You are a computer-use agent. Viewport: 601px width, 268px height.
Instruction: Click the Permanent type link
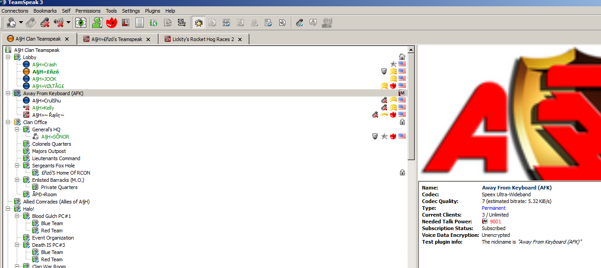(x=494, y=208)
